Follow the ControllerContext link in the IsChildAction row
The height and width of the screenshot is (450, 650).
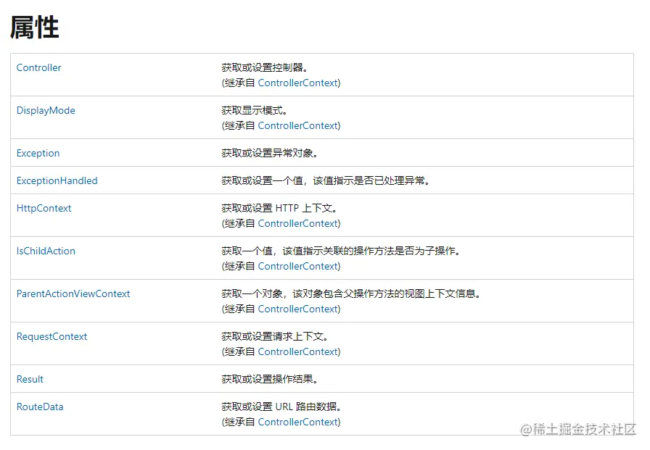click(x=298, y=266)
